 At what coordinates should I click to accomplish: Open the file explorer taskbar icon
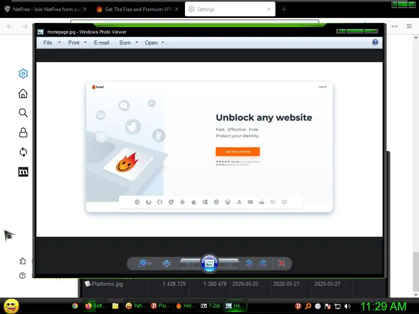[115, 306]
